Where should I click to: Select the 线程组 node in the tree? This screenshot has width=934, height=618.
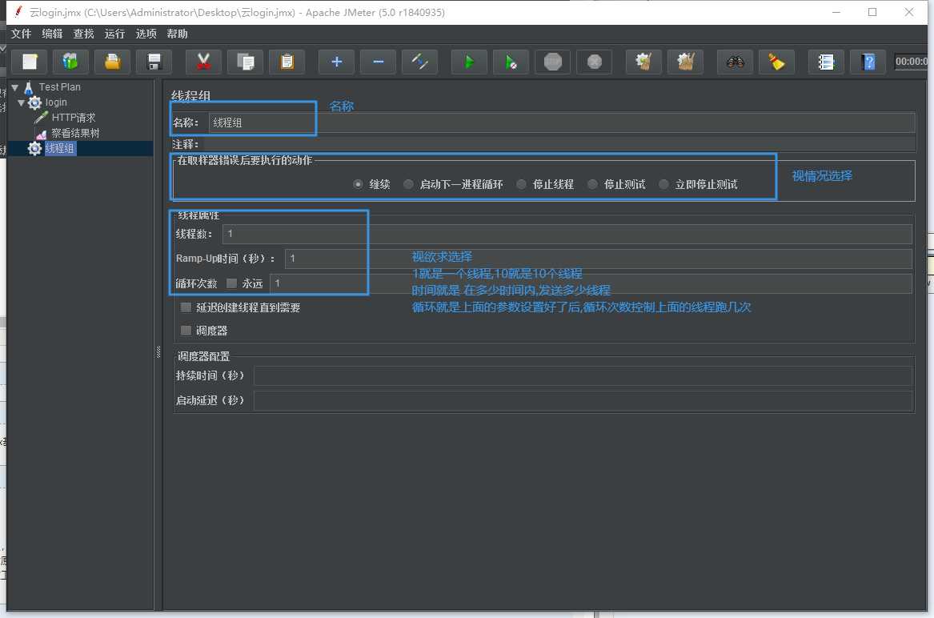59,148
